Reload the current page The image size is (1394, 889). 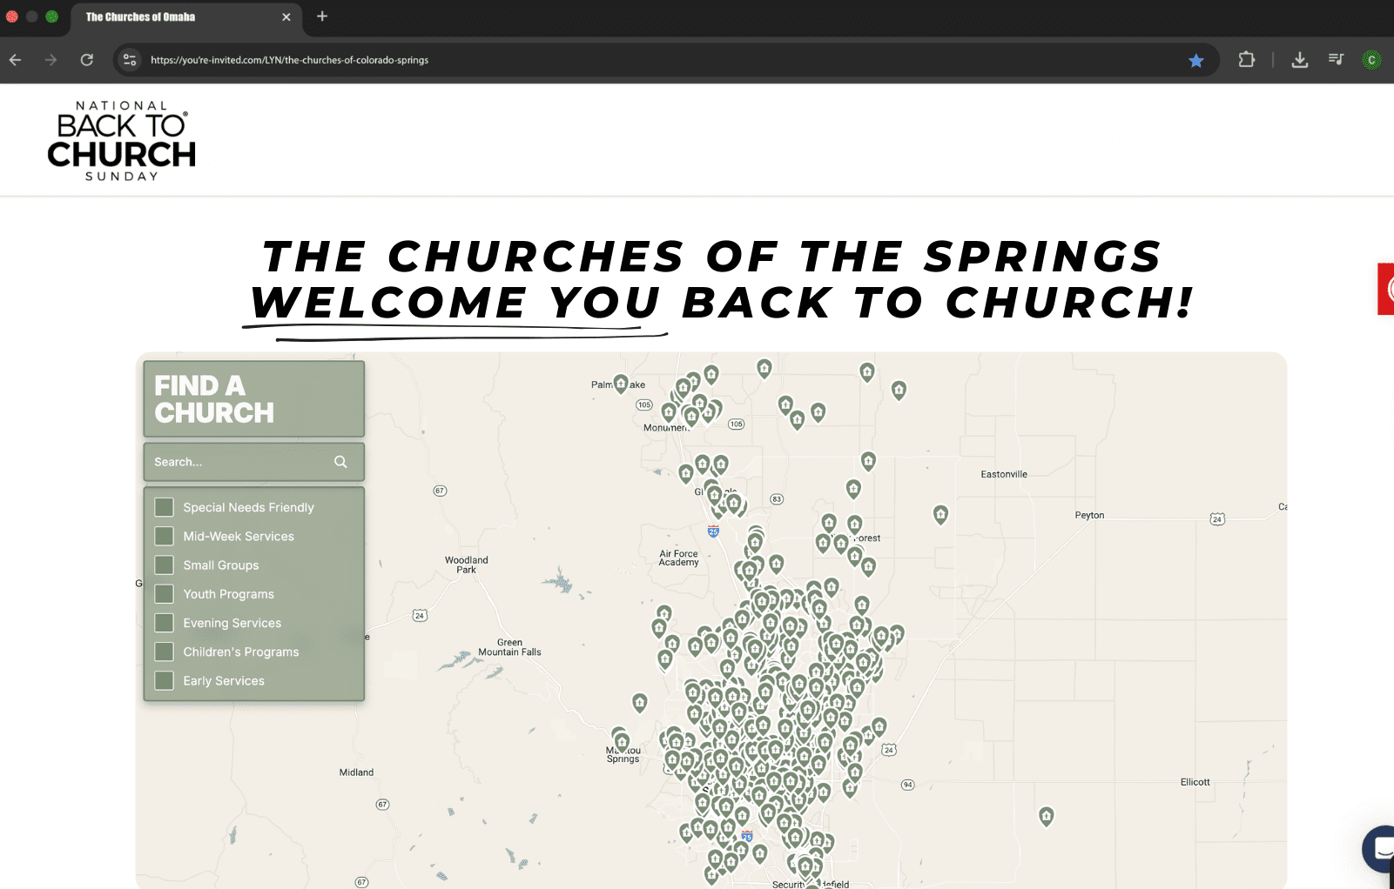pyautogui.click(x=87, y=60)
